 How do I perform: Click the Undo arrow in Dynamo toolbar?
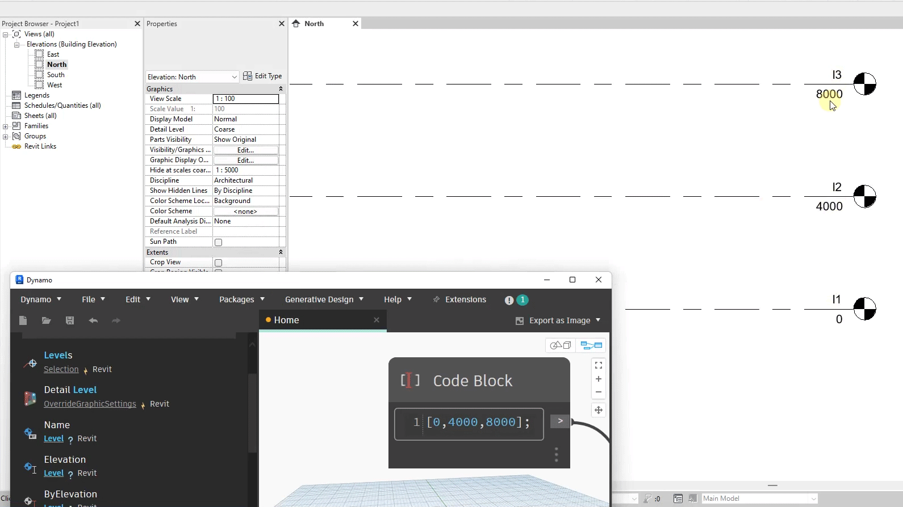(x=93, y=320)
